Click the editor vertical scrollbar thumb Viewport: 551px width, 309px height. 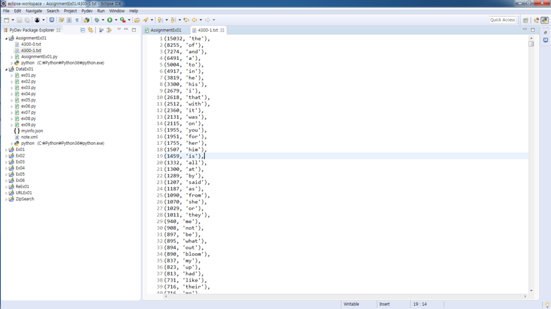(x=532, y=44)
